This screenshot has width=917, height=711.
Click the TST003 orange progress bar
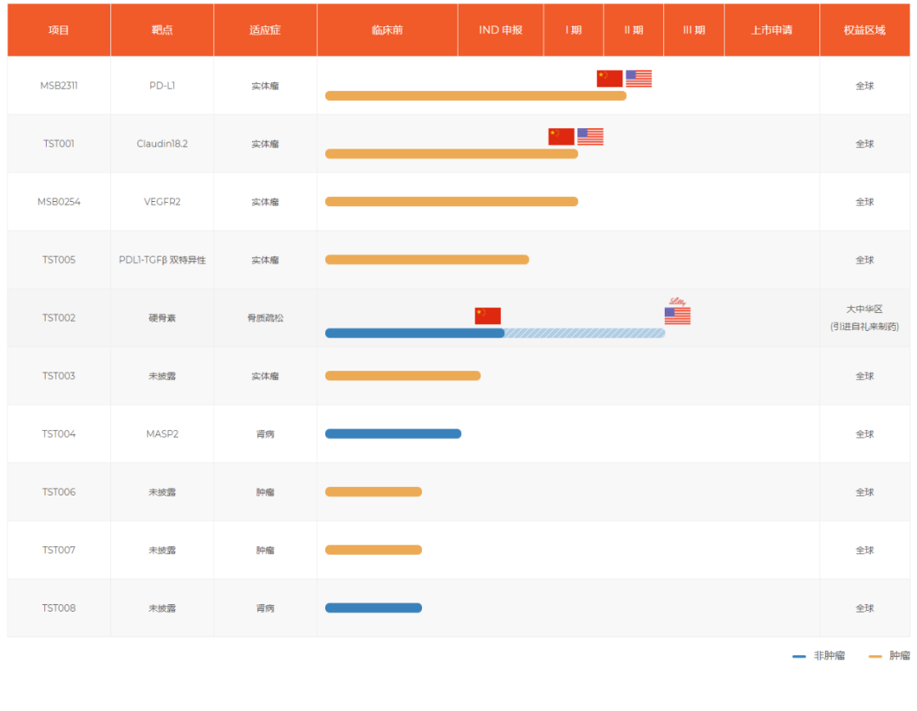pyautogui.click(x=402, y=376)
